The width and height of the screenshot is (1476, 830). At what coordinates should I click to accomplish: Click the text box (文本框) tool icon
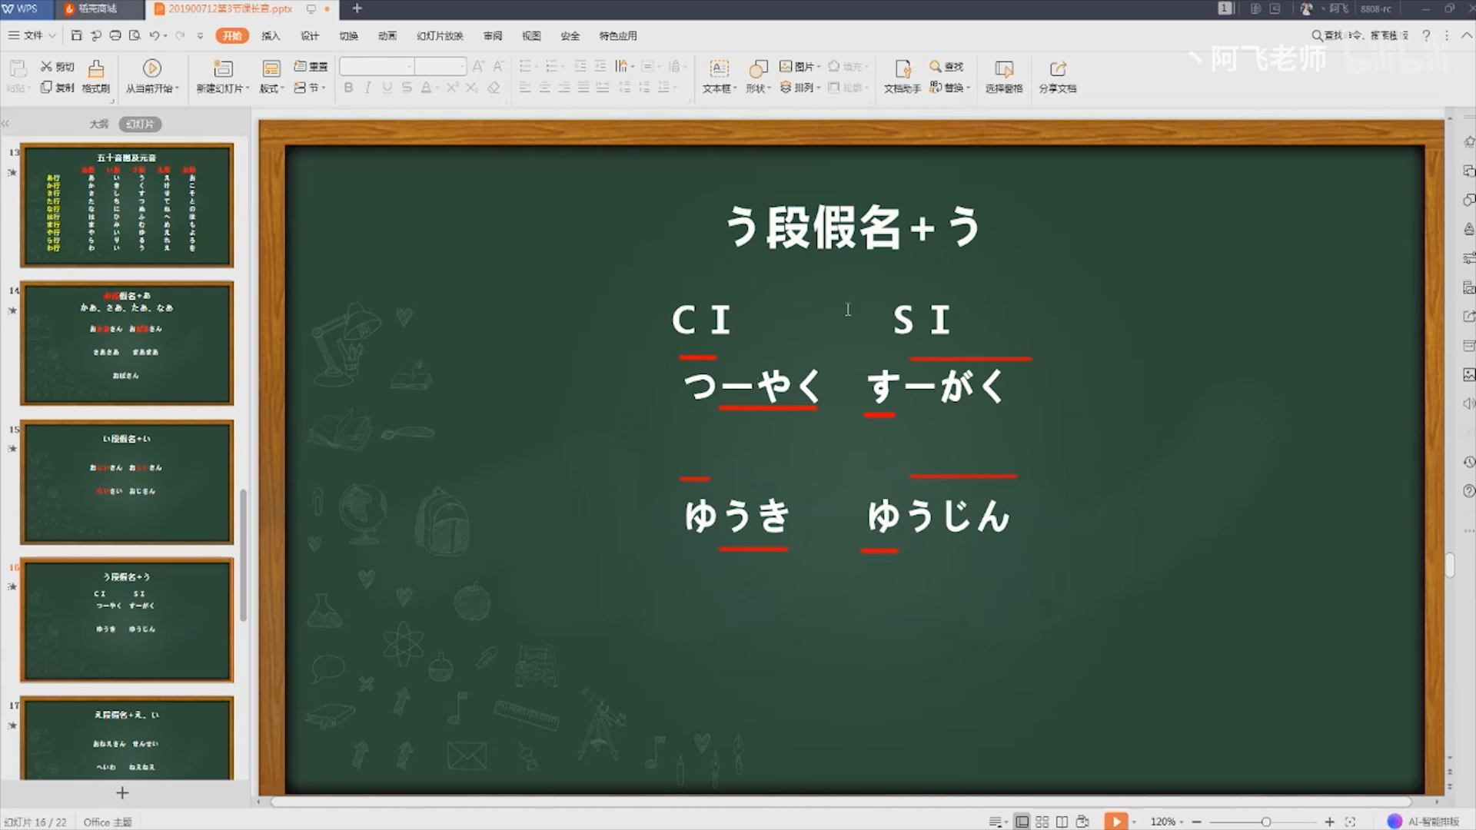(x=719, y=69)
